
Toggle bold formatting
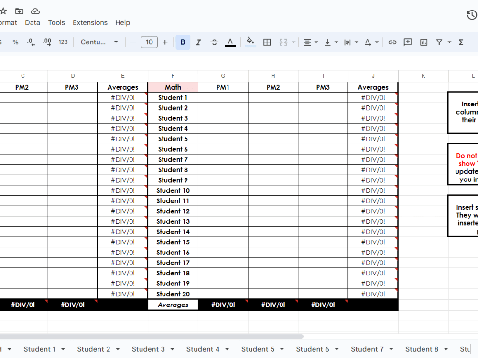[x=183, y=42]
